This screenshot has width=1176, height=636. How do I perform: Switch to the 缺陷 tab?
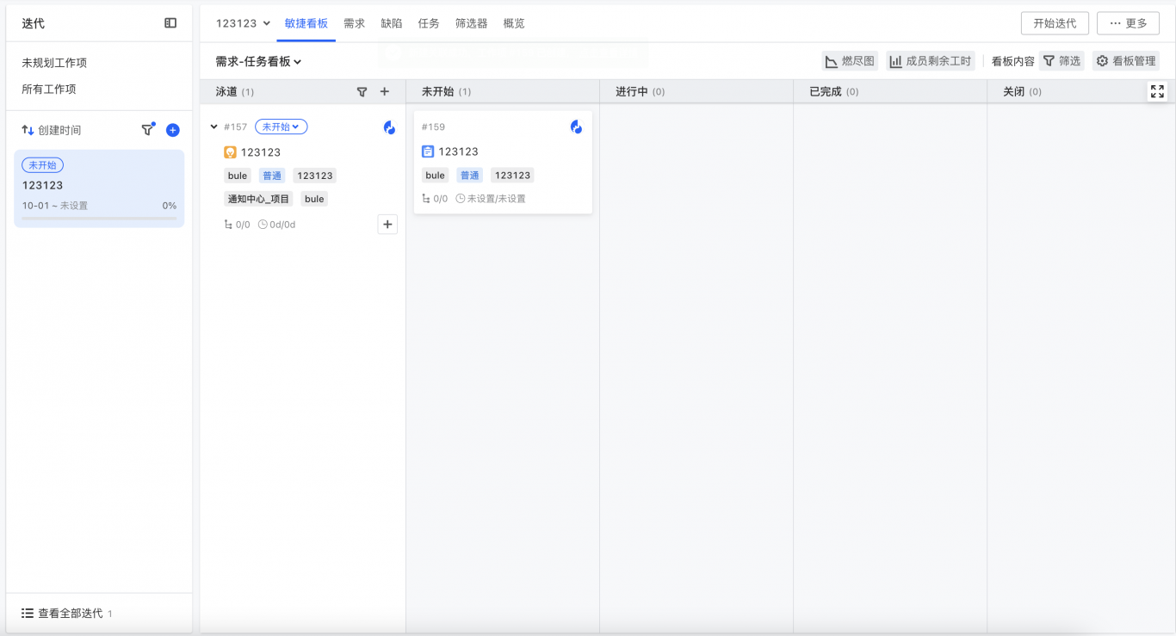pos(392,23)
